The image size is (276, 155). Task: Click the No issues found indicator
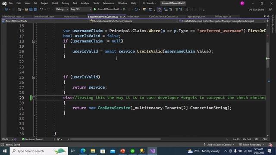tap(32, 139)
